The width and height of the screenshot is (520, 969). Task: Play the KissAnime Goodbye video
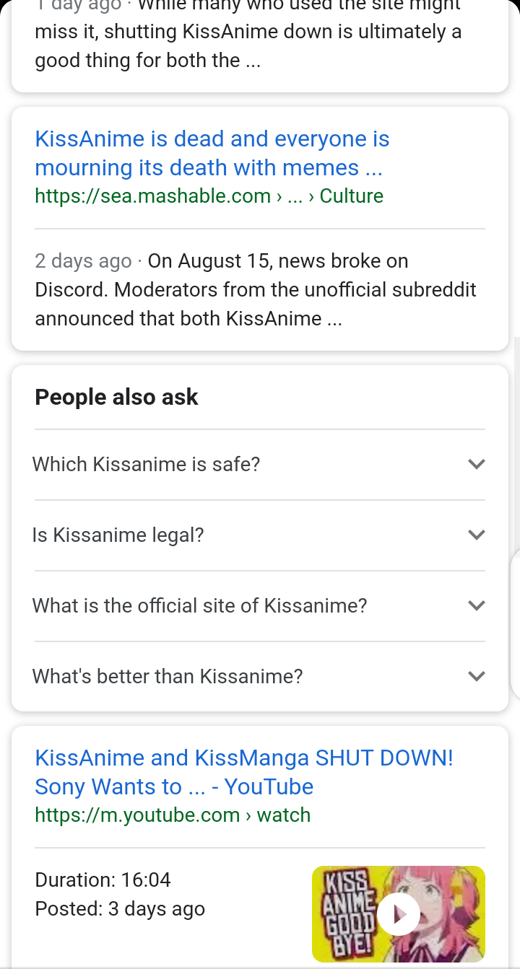(398, 914)
